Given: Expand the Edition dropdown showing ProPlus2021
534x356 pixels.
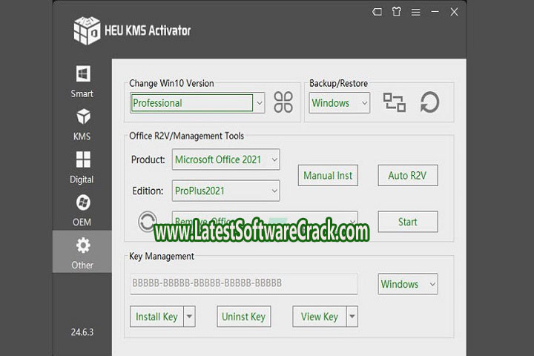Looking at the screenshot, I should (274, 191).
